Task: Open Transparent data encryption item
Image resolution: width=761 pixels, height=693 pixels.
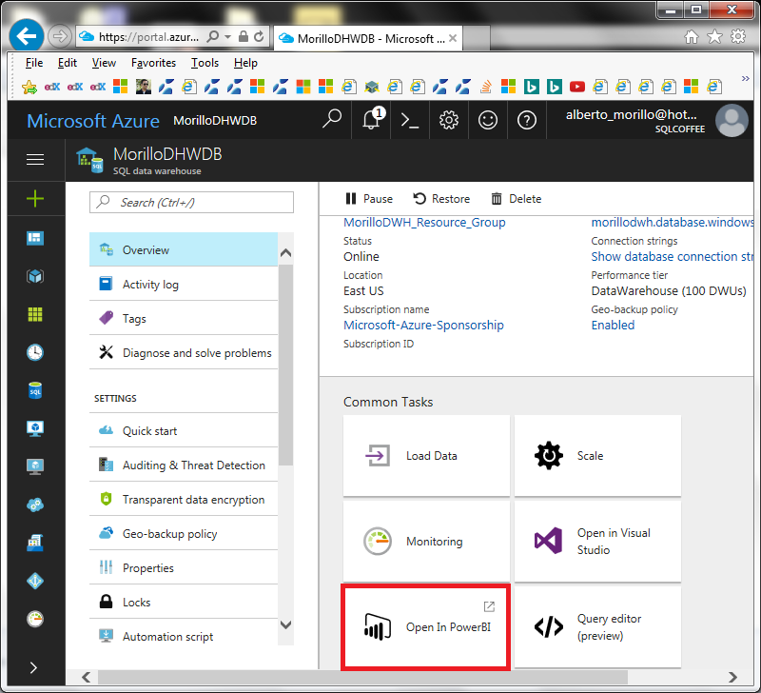Action: [x=184, y=499]
